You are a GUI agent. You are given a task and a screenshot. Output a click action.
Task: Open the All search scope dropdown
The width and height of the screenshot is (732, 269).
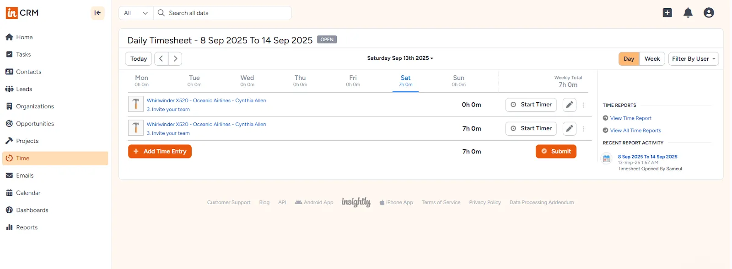coord(136,13)
